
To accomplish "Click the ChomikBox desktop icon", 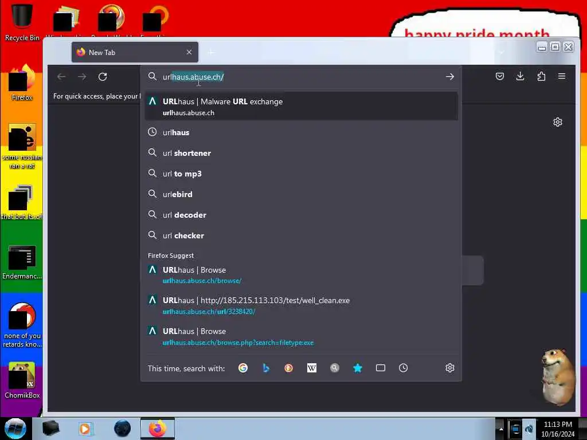I will [x=22, y=380].
